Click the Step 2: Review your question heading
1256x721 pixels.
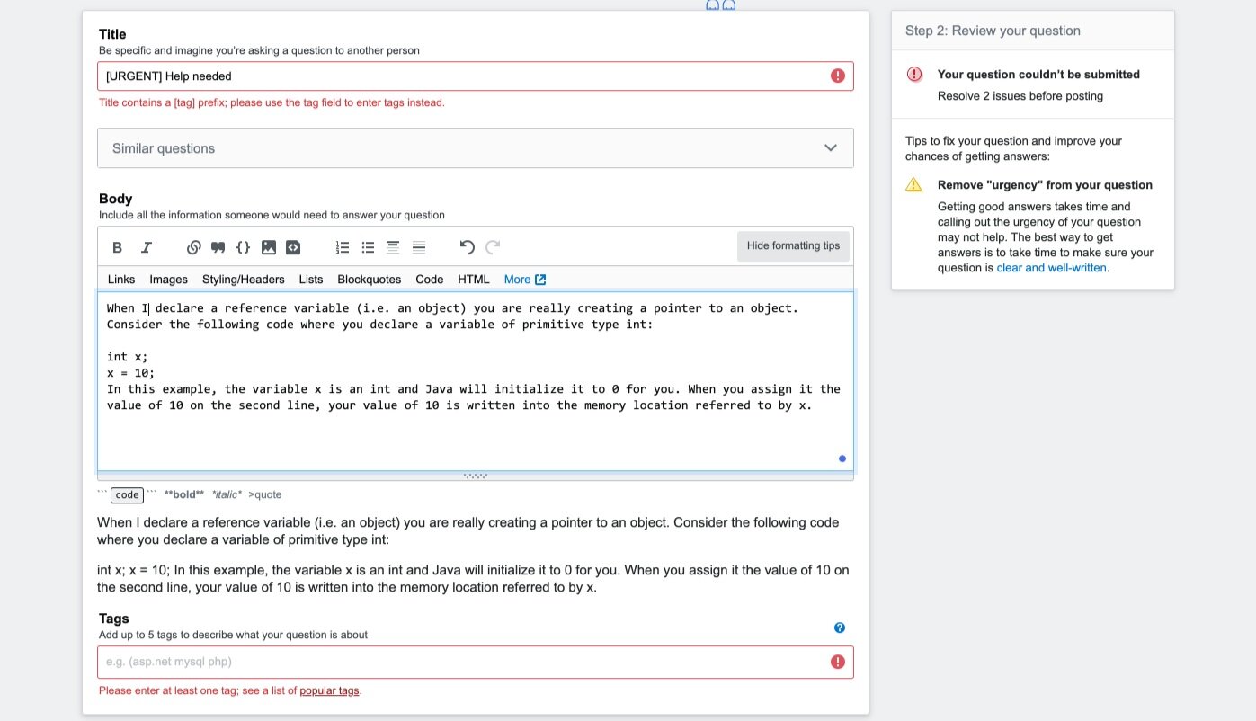(x=993, y=31)
